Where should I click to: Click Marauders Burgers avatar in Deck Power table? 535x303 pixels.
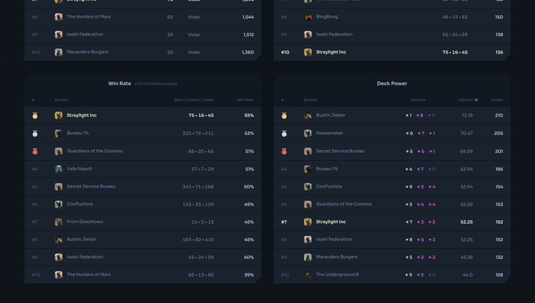(x=308, y=257)
